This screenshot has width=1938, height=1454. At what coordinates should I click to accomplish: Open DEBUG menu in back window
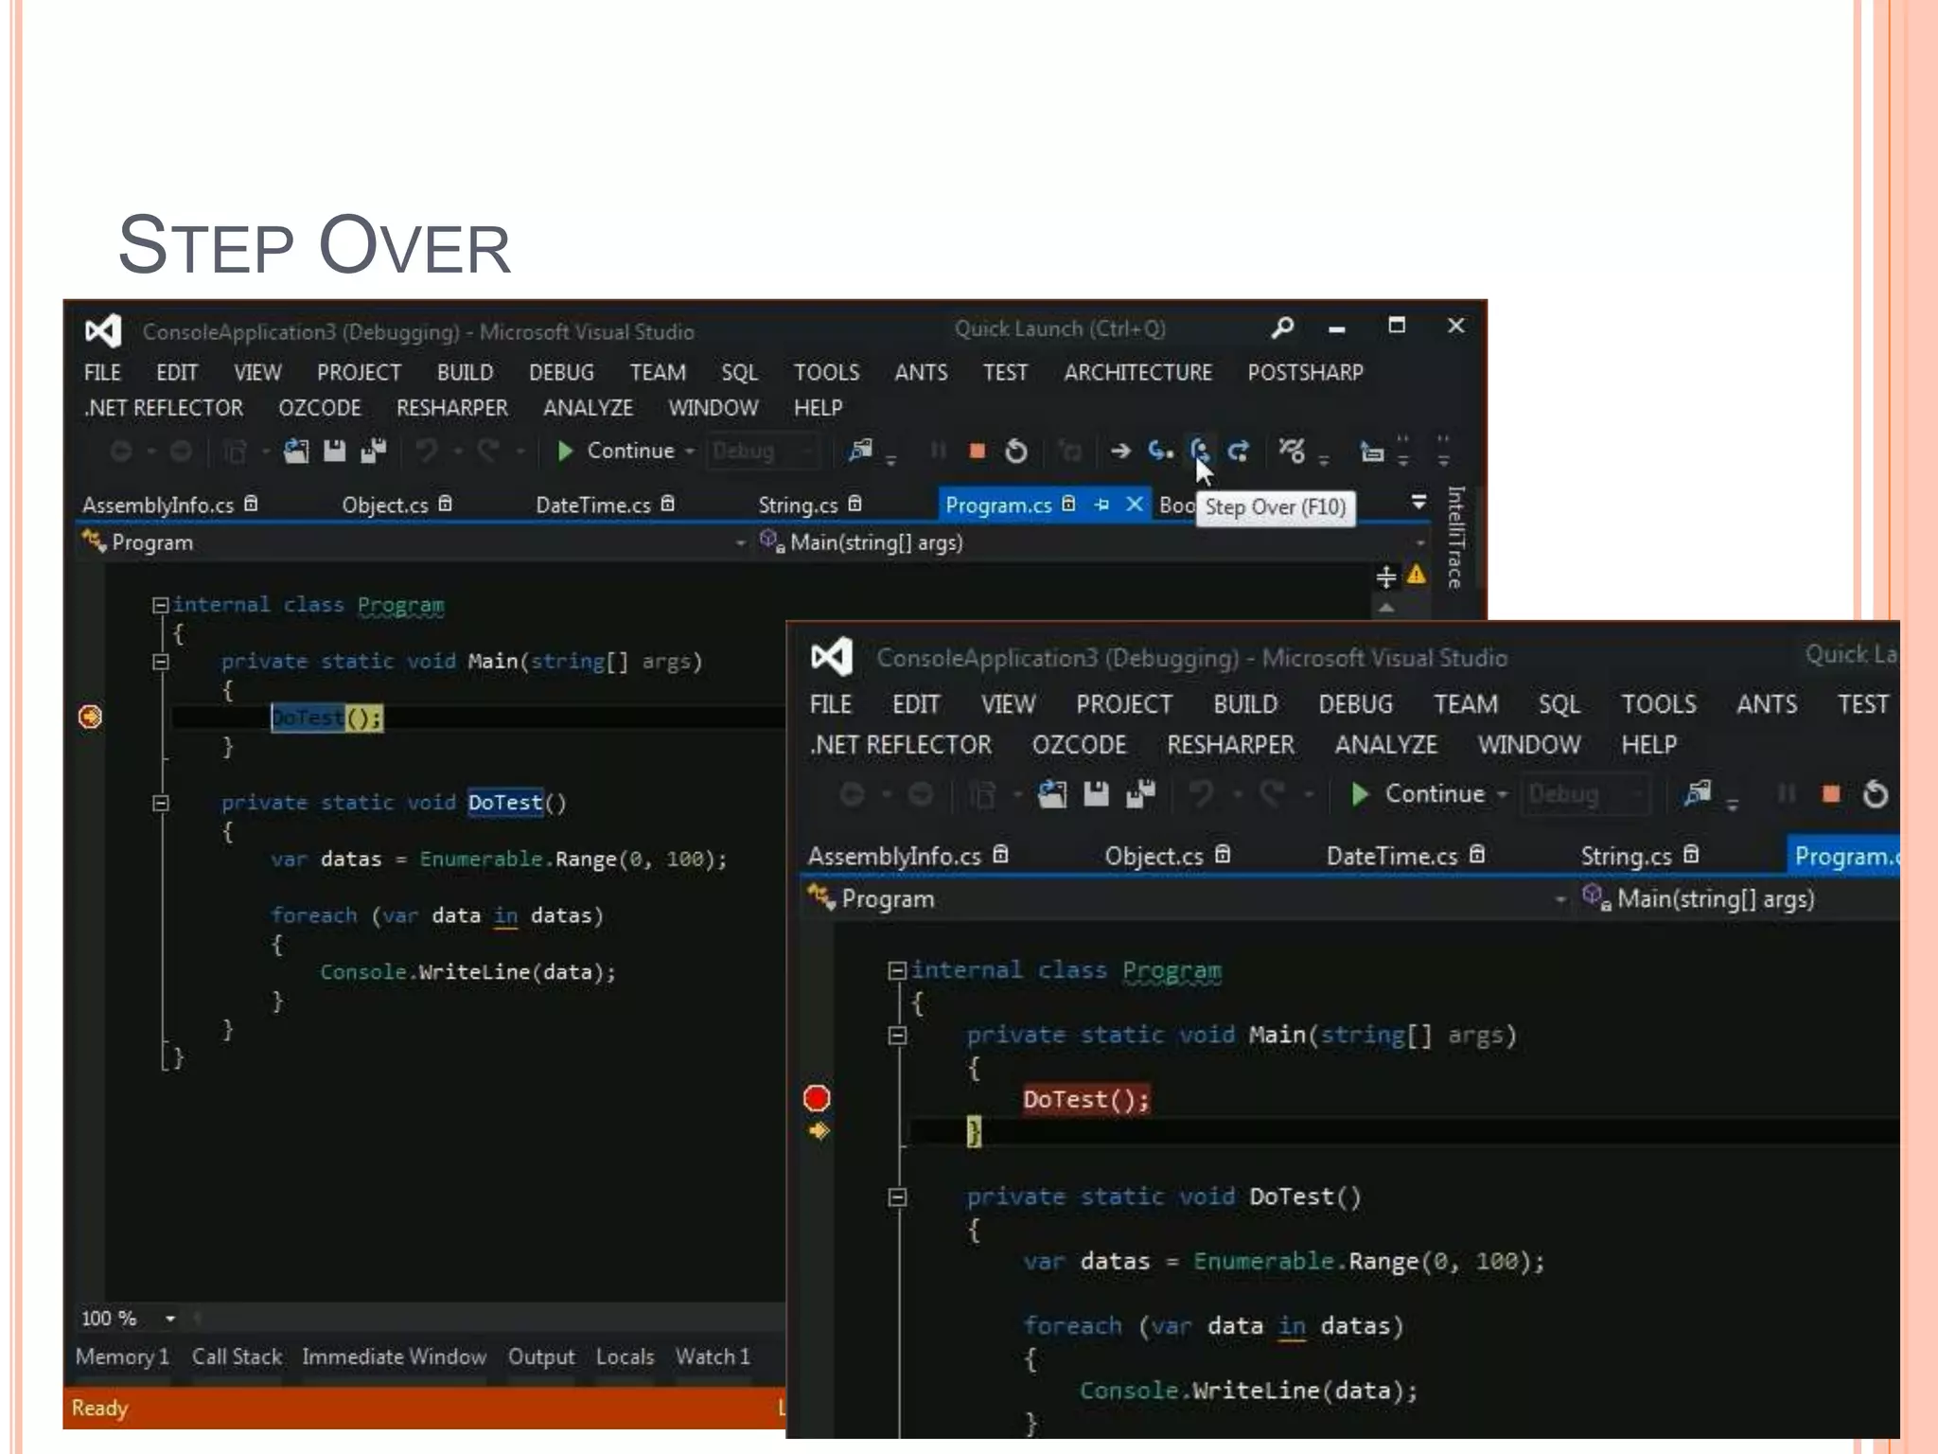point(561,373)
